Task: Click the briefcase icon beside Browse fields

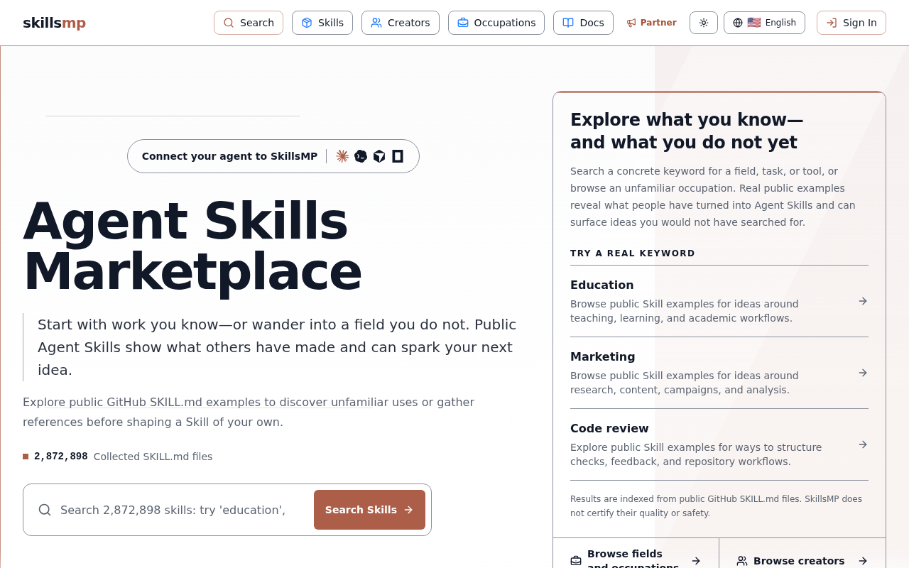Action: coord(576,561)
